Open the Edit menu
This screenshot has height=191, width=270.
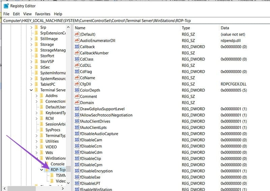16,14
